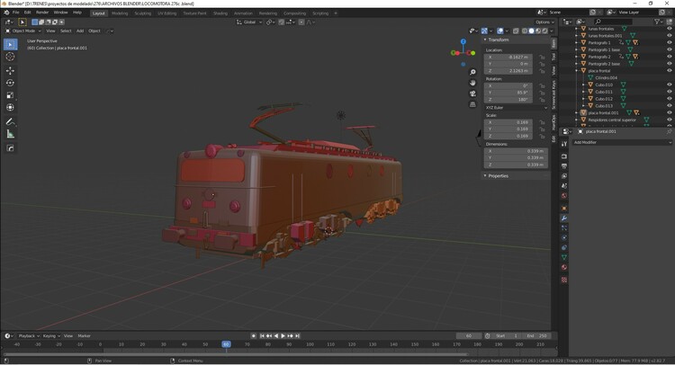675x365 pixels.
Task: Click the Scale X value field
Action: [x=510, y=121]
